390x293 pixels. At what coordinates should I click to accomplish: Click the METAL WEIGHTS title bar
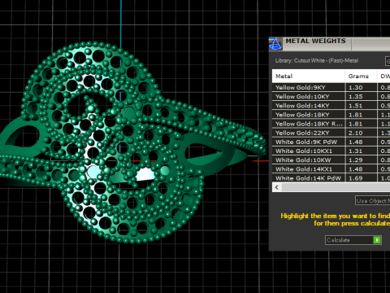[329, 44]
